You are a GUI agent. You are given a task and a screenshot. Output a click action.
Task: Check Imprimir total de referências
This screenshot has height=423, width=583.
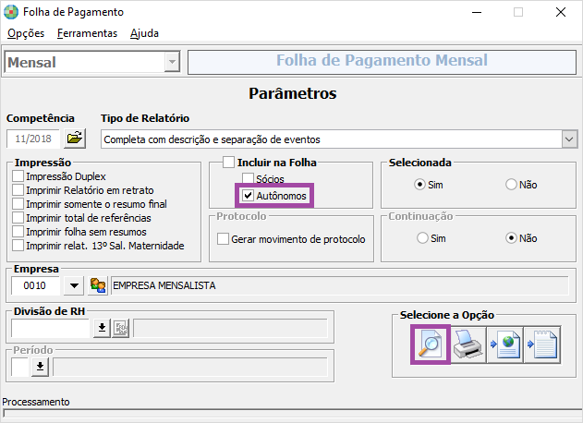click(x=18, y=217)
